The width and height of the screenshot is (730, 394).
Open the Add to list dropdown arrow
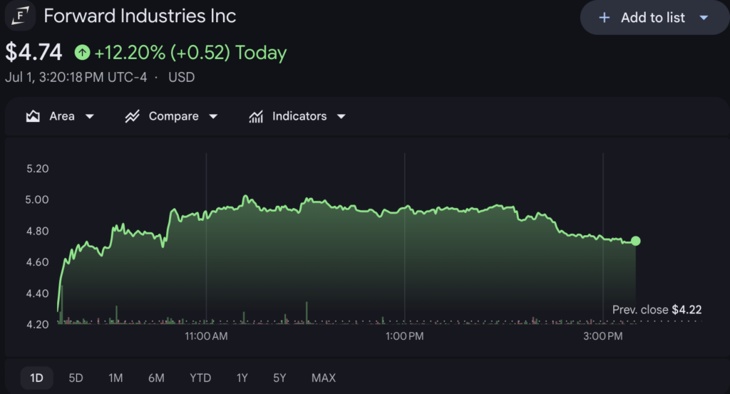[704, 18]
